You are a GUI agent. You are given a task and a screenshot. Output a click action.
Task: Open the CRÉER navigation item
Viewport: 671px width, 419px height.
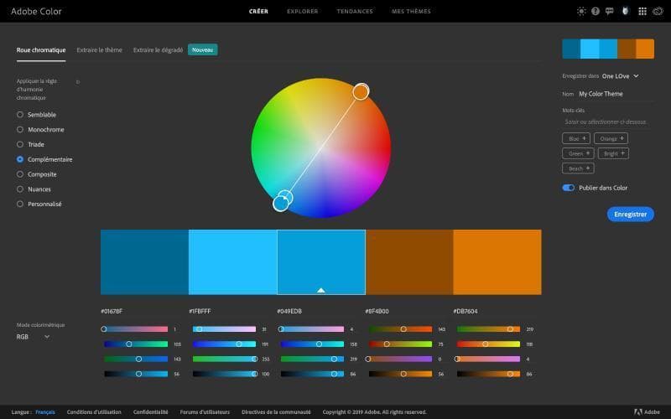(x=258, y=12)
